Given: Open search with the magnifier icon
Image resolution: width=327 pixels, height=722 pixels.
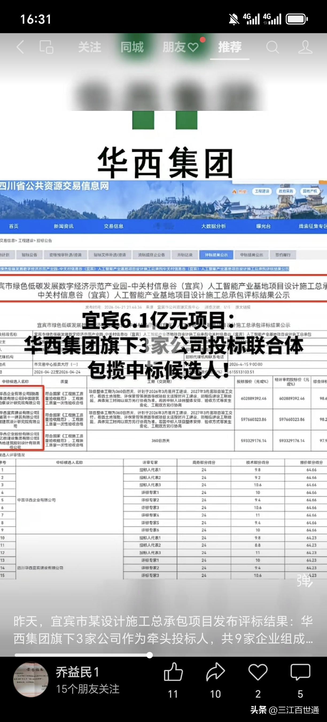Looking at the screenshot, I should coord(272,47).
